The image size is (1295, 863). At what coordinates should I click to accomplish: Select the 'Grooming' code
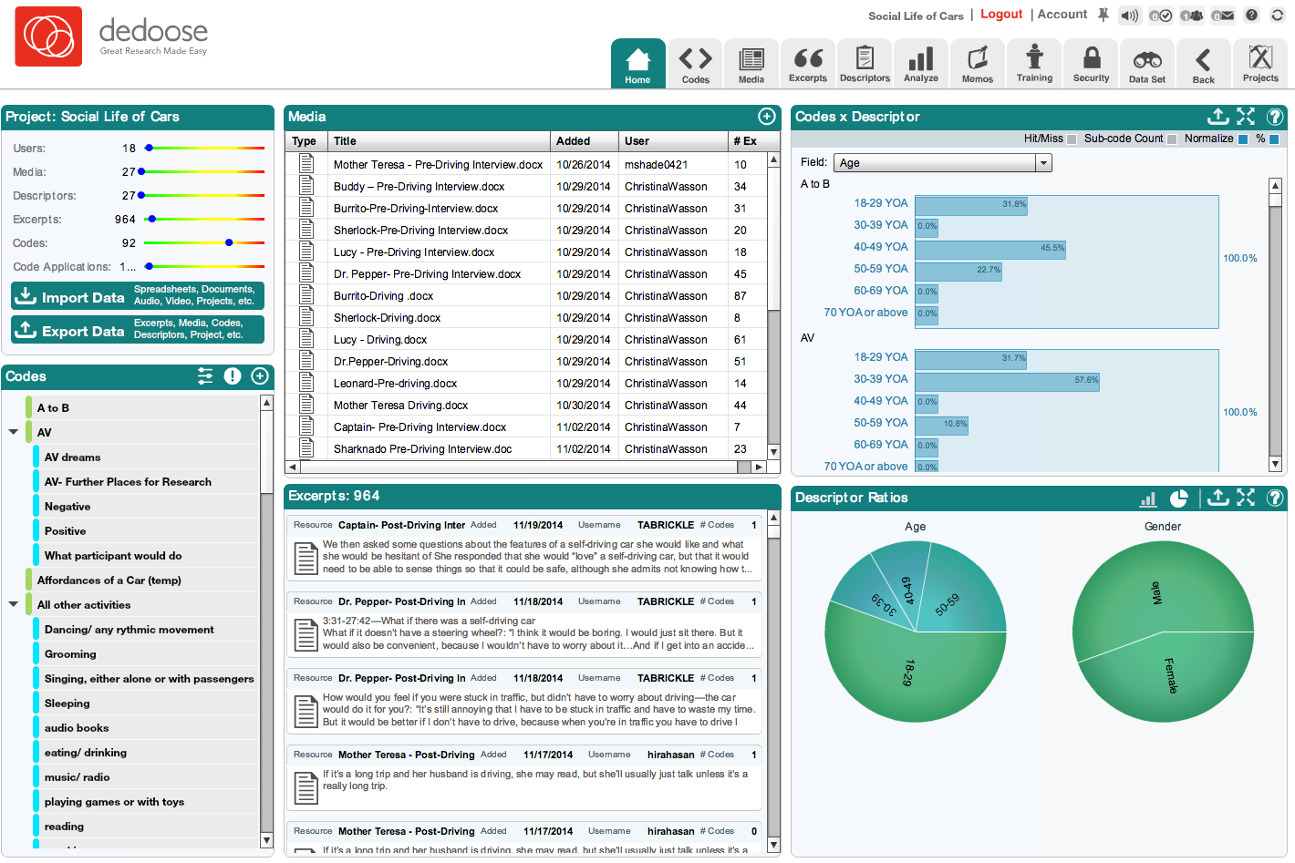tap(146, 653)
